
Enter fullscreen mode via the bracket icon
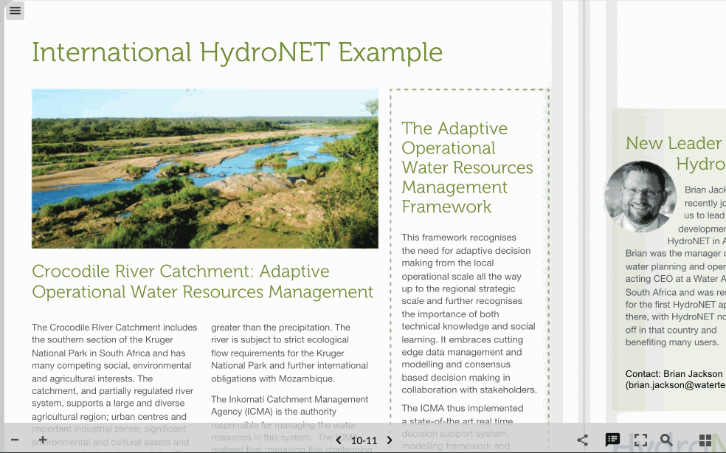641,440
